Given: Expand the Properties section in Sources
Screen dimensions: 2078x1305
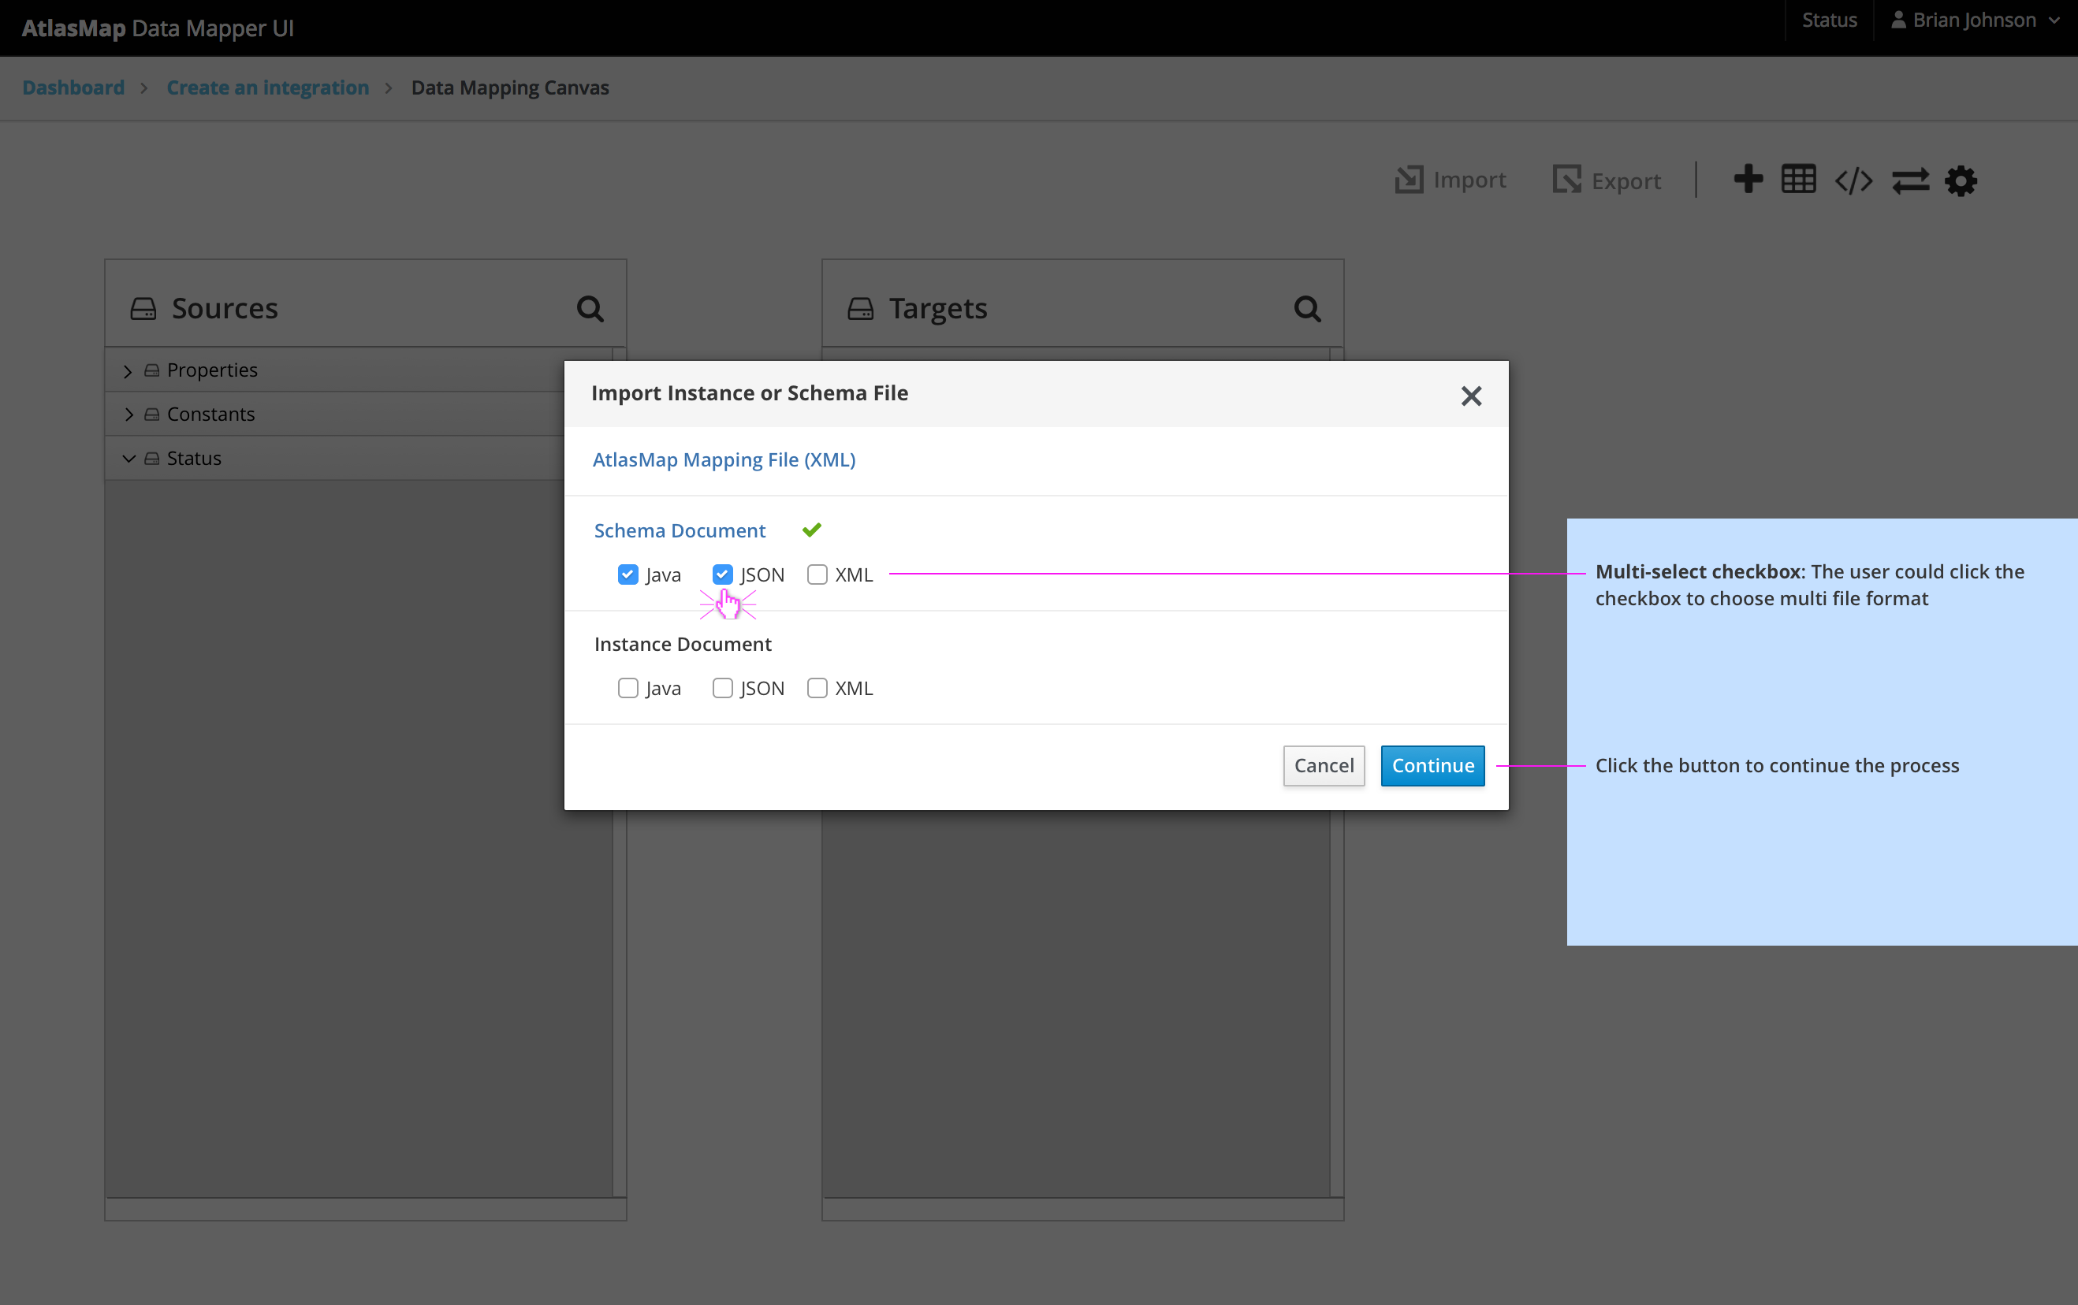Looking at the screenshot, I should point(128,370).
